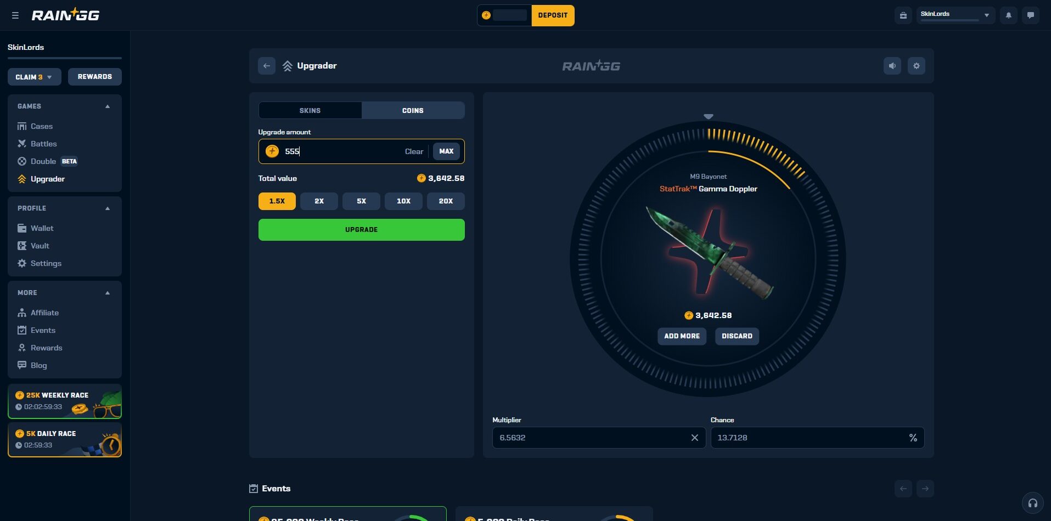This screenshot has width=1051, height=521.
Task: Open SkinLords account dropdown
Action: [x=956, y=15]
